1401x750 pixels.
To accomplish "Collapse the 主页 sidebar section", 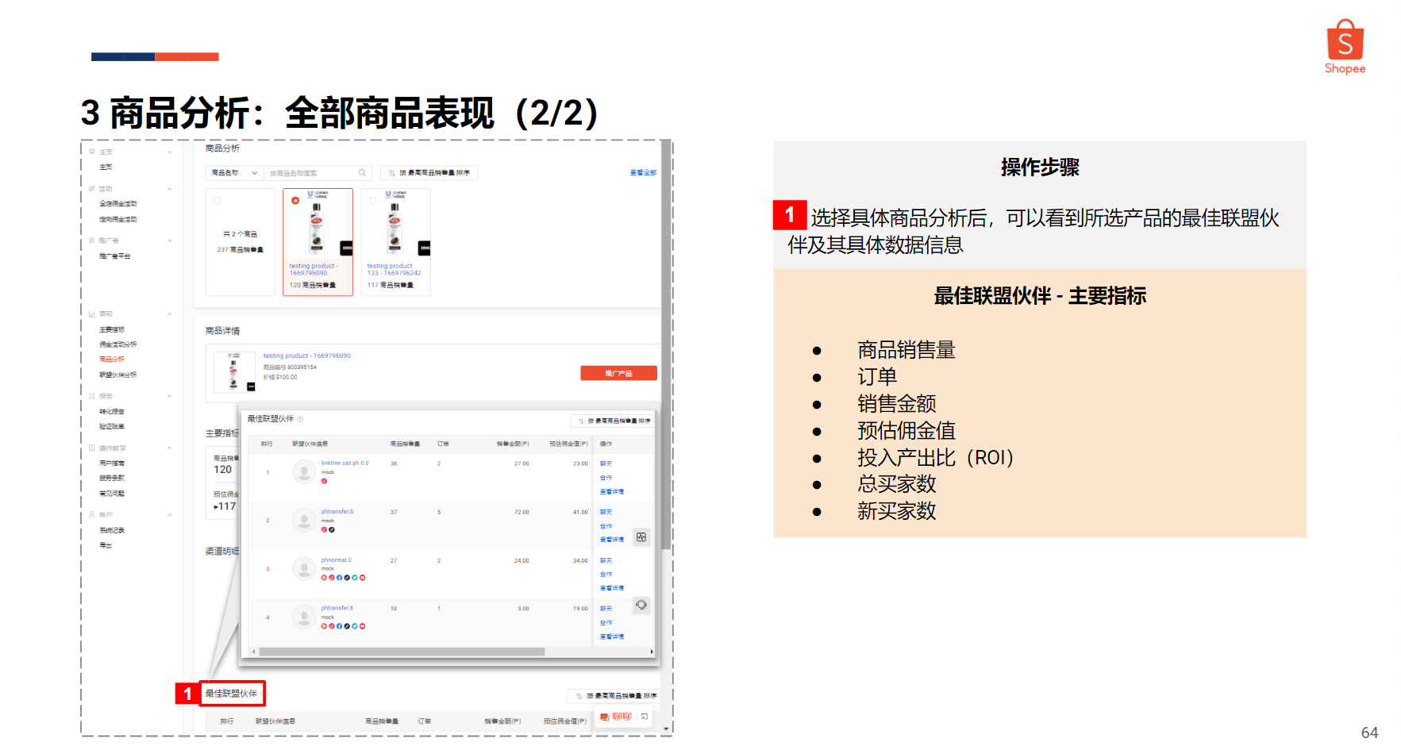I will [170, 152].
